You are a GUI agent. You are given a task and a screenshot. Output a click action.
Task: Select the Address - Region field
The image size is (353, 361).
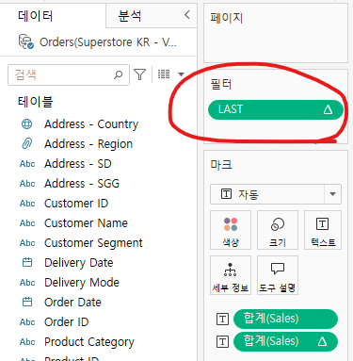click(88, 144)
